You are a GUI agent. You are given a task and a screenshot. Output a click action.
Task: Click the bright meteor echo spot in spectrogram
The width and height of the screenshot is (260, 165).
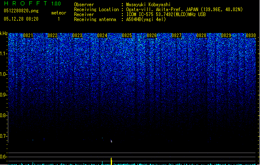[x=112, y=141]
